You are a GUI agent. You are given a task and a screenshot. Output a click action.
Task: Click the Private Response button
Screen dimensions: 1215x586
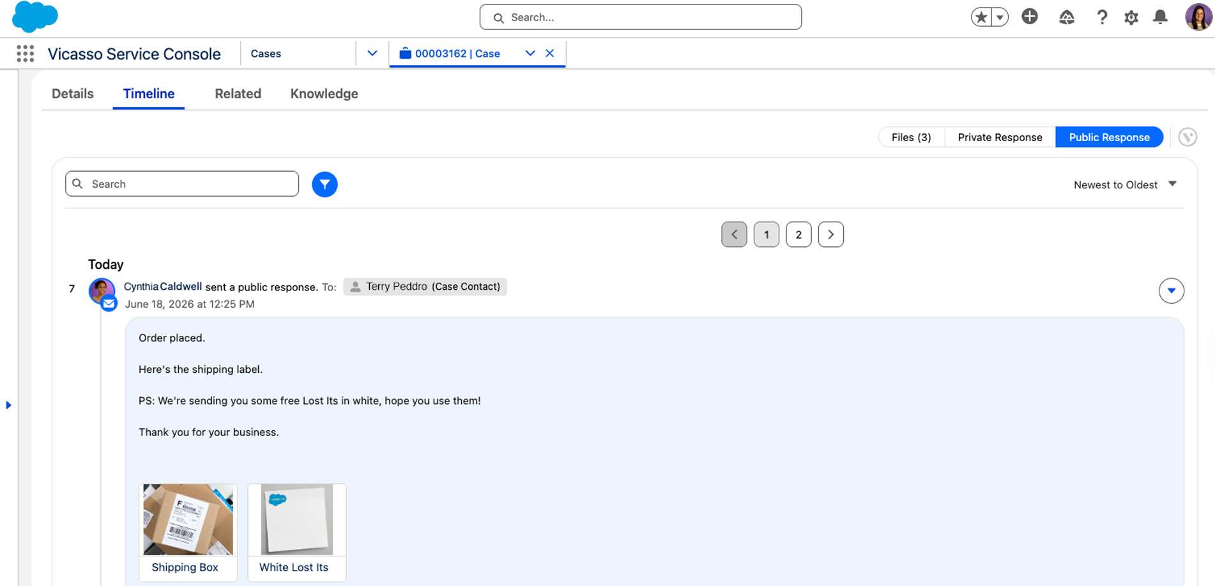pyautogui.click(x=1000, y=137)
